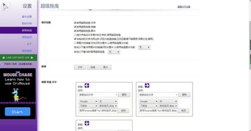The height and width of the screenshot is (131, 251).
Task: Click the green LIKE US? RATE US! banner
Action: pyautogui.click(x=19, y=57)
